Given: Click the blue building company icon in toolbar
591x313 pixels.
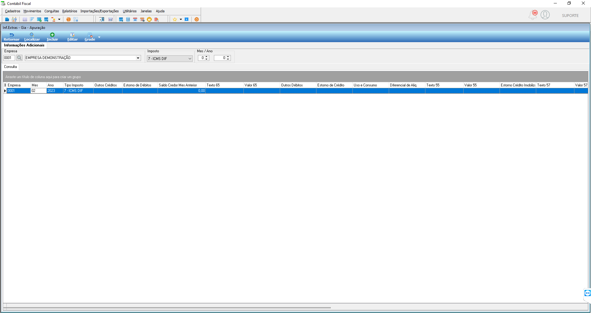Looking at the screenshot, I should tap(7, 19).
